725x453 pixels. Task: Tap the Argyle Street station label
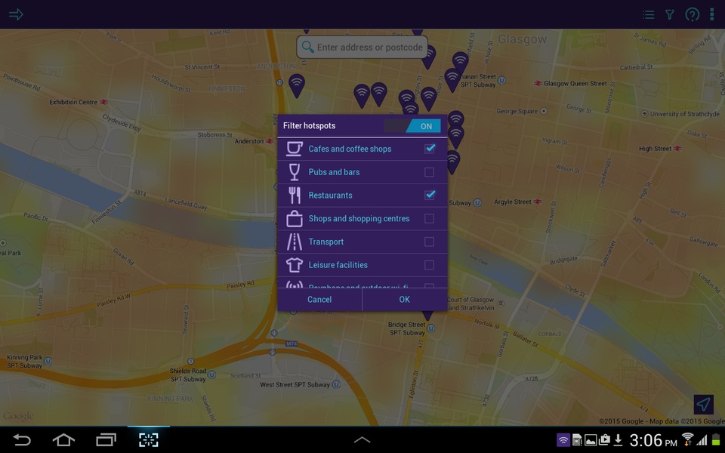tap(512, 202)
